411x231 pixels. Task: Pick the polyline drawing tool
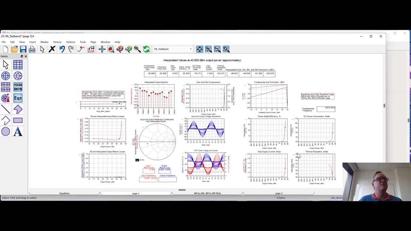[x=6, y=121]
